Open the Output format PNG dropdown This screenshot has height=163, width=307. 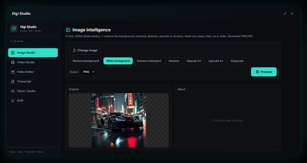(x=88, y=72)
